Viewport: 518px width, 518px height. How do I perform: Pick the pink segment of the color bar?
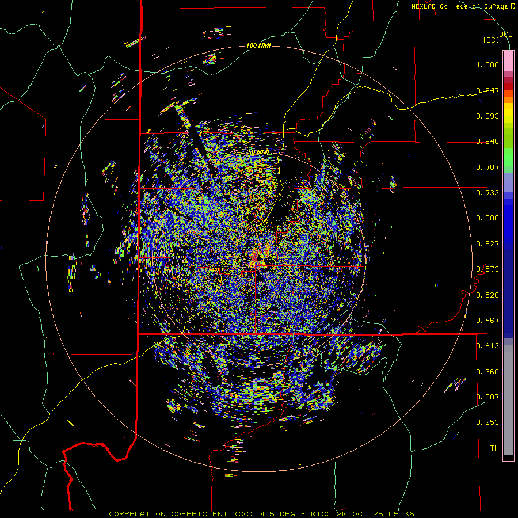pos(508,61)
